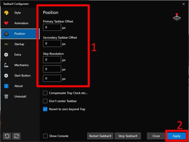Viewport: 189px width, 142px height.
Task: Click the Animation heart icon
Action: [x=6, y=23]
